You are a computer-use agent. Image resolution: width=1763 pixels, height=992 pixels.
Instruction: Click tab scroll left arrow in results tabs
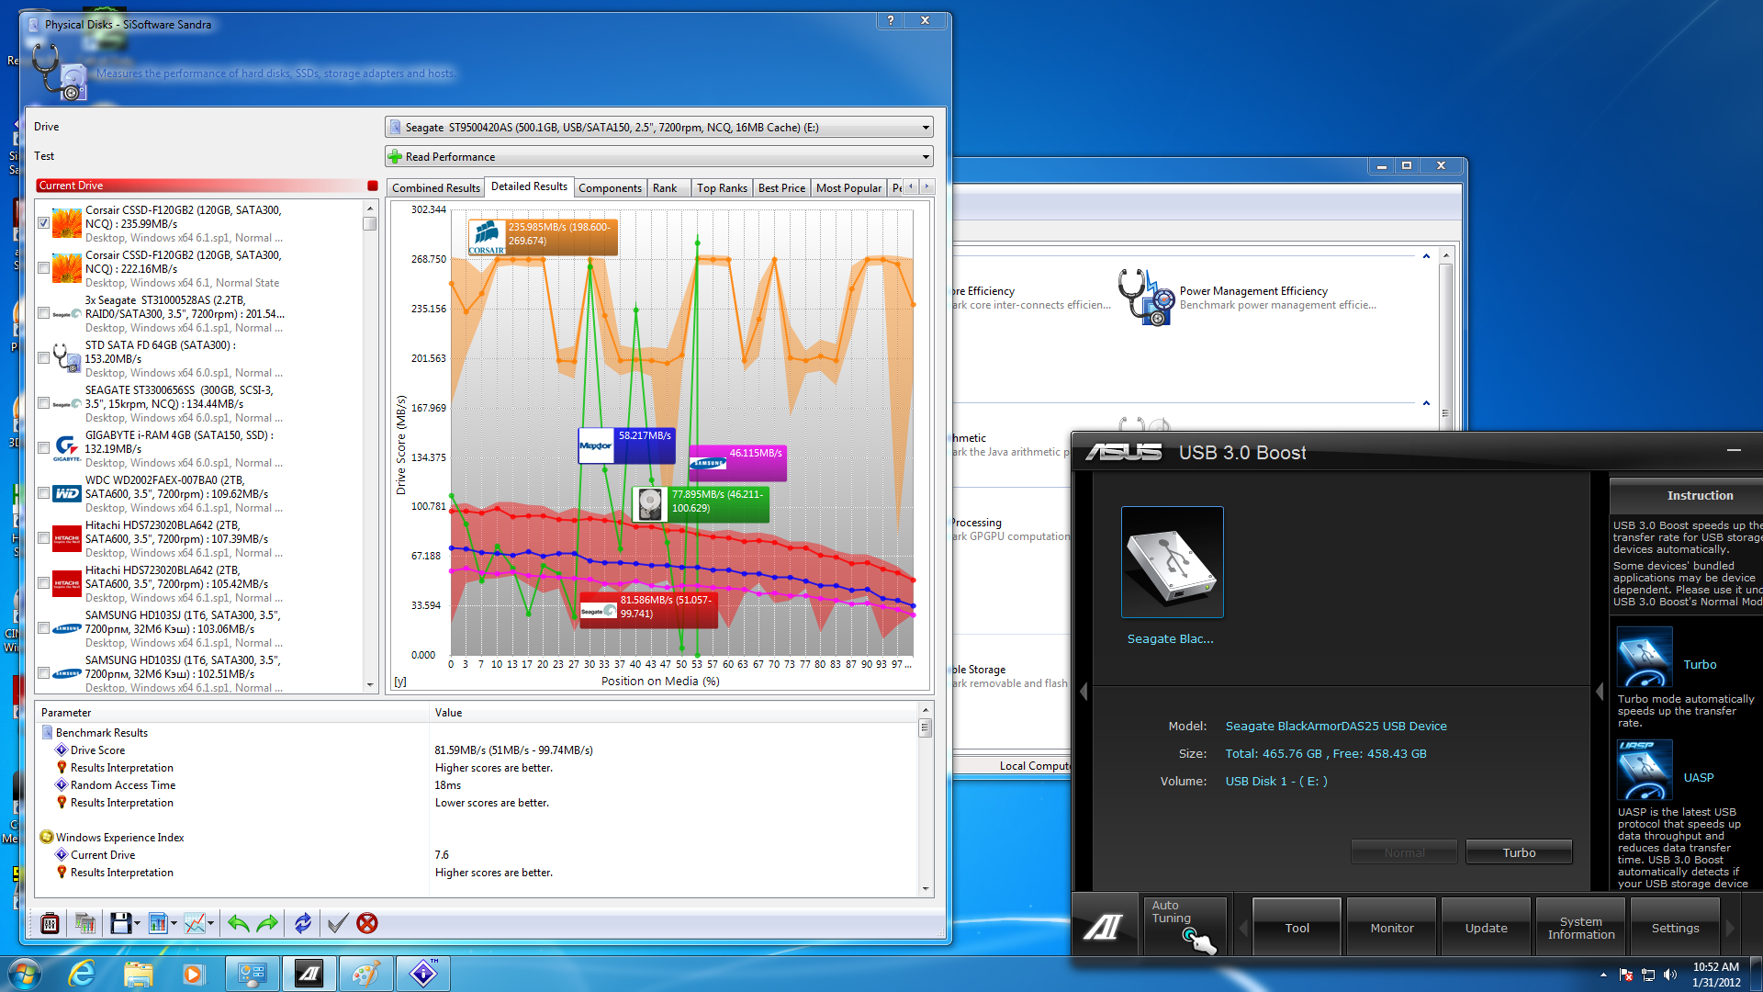coord(911,187)
